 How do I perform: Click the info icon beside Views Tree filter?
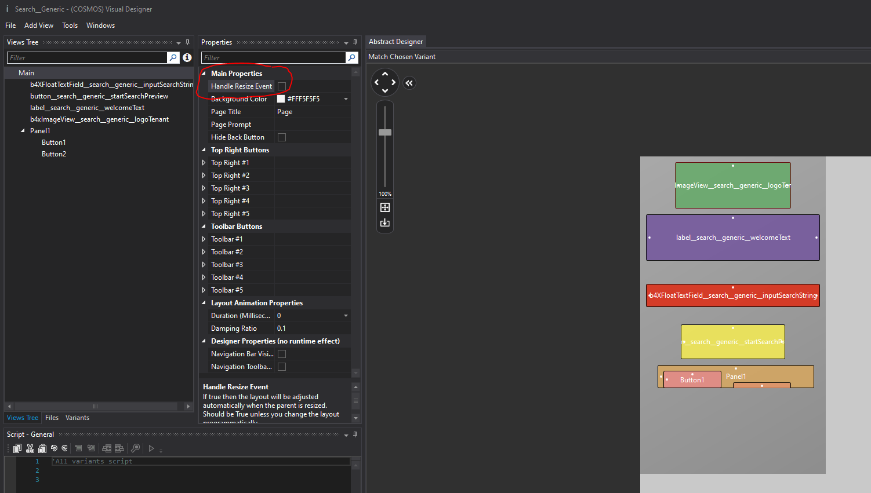(187, 58)
